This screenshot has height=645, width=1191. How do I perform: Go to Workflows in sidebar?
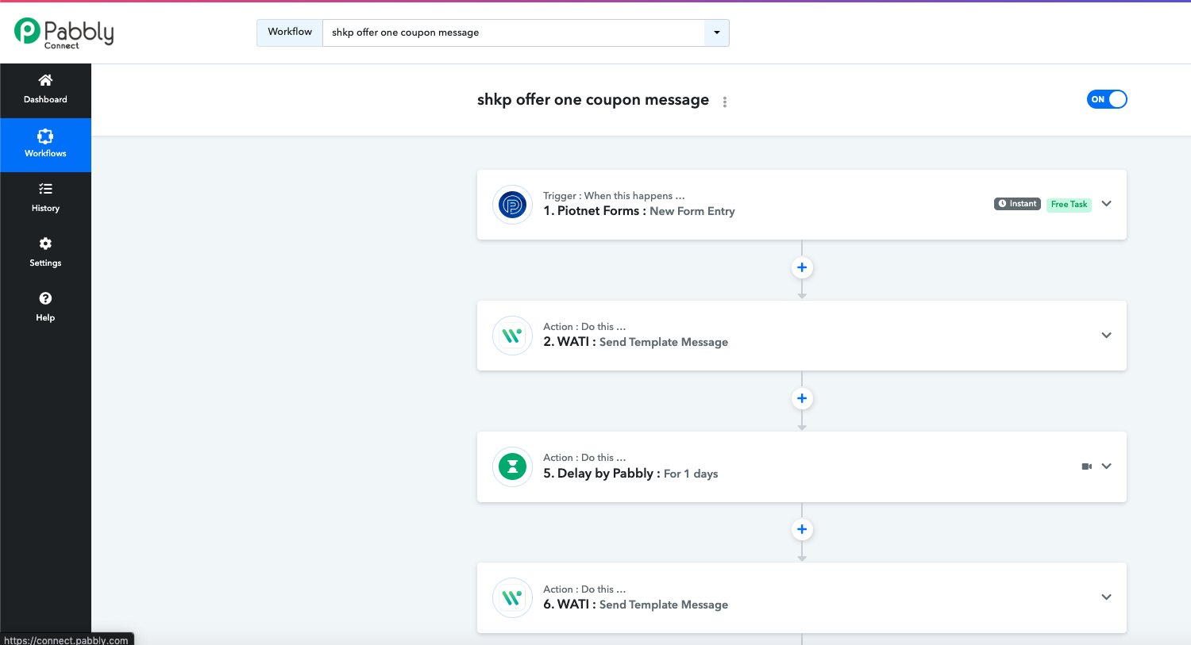pyautogui.click(x=45, y=144)
